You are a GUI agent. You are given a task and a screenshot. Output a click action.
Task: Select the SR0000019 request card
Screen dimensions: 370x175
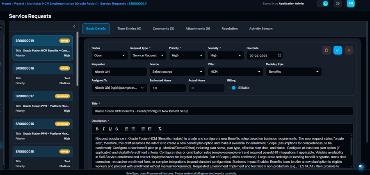[43, 48]
